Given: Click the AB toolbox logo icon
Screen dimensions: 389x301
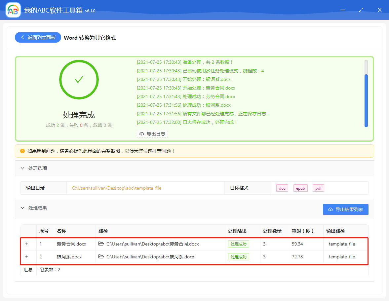Looking at the screenshot, I should click(x=13, y=10).
